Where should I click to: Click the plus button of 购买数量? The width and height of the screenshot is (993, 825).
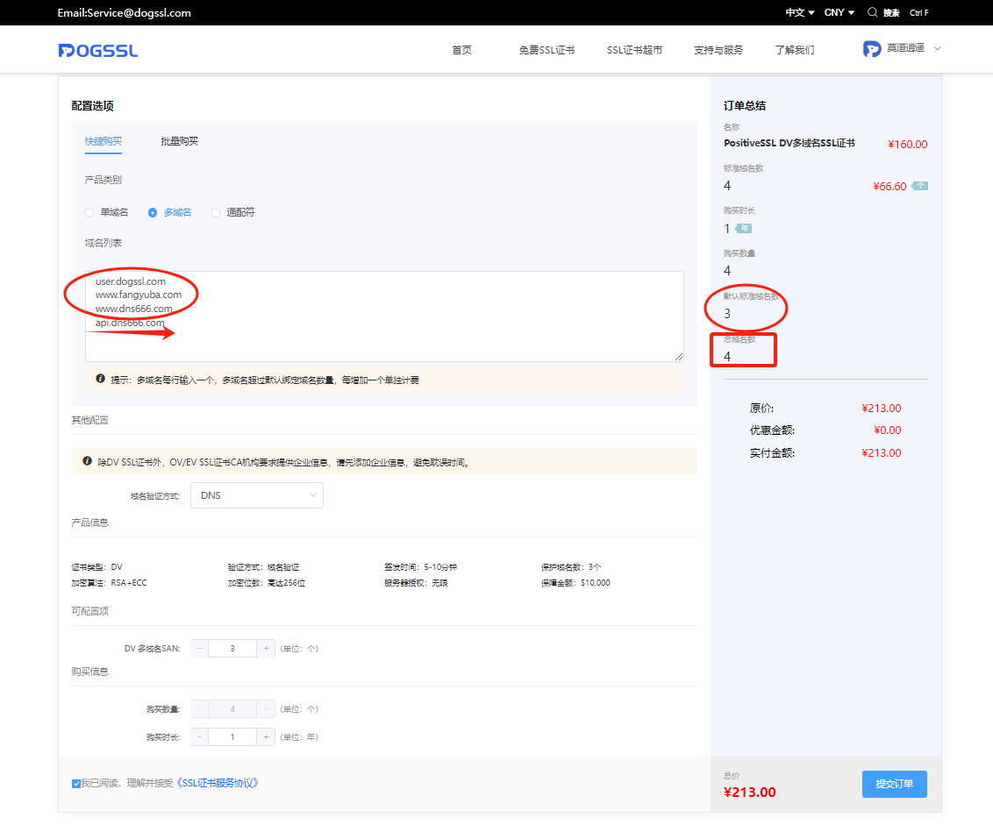[266, 709]
